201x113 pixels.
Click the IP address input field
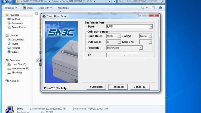click(124, 55)
